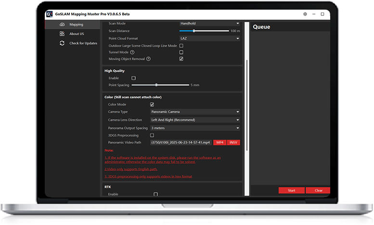The height and width of the screenshot is (225, 374).
Task: Click the Start button in Queue
Action: click(292, 190)
